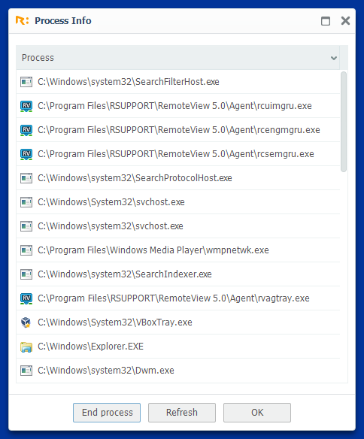
Task: Open the Process column dropdown arrow
Action: (x=333, y=58)
